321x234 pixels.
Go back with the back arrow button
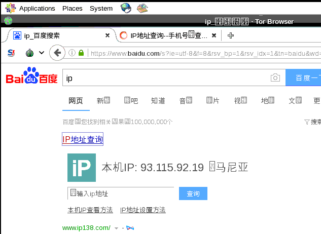coord(57,53)
